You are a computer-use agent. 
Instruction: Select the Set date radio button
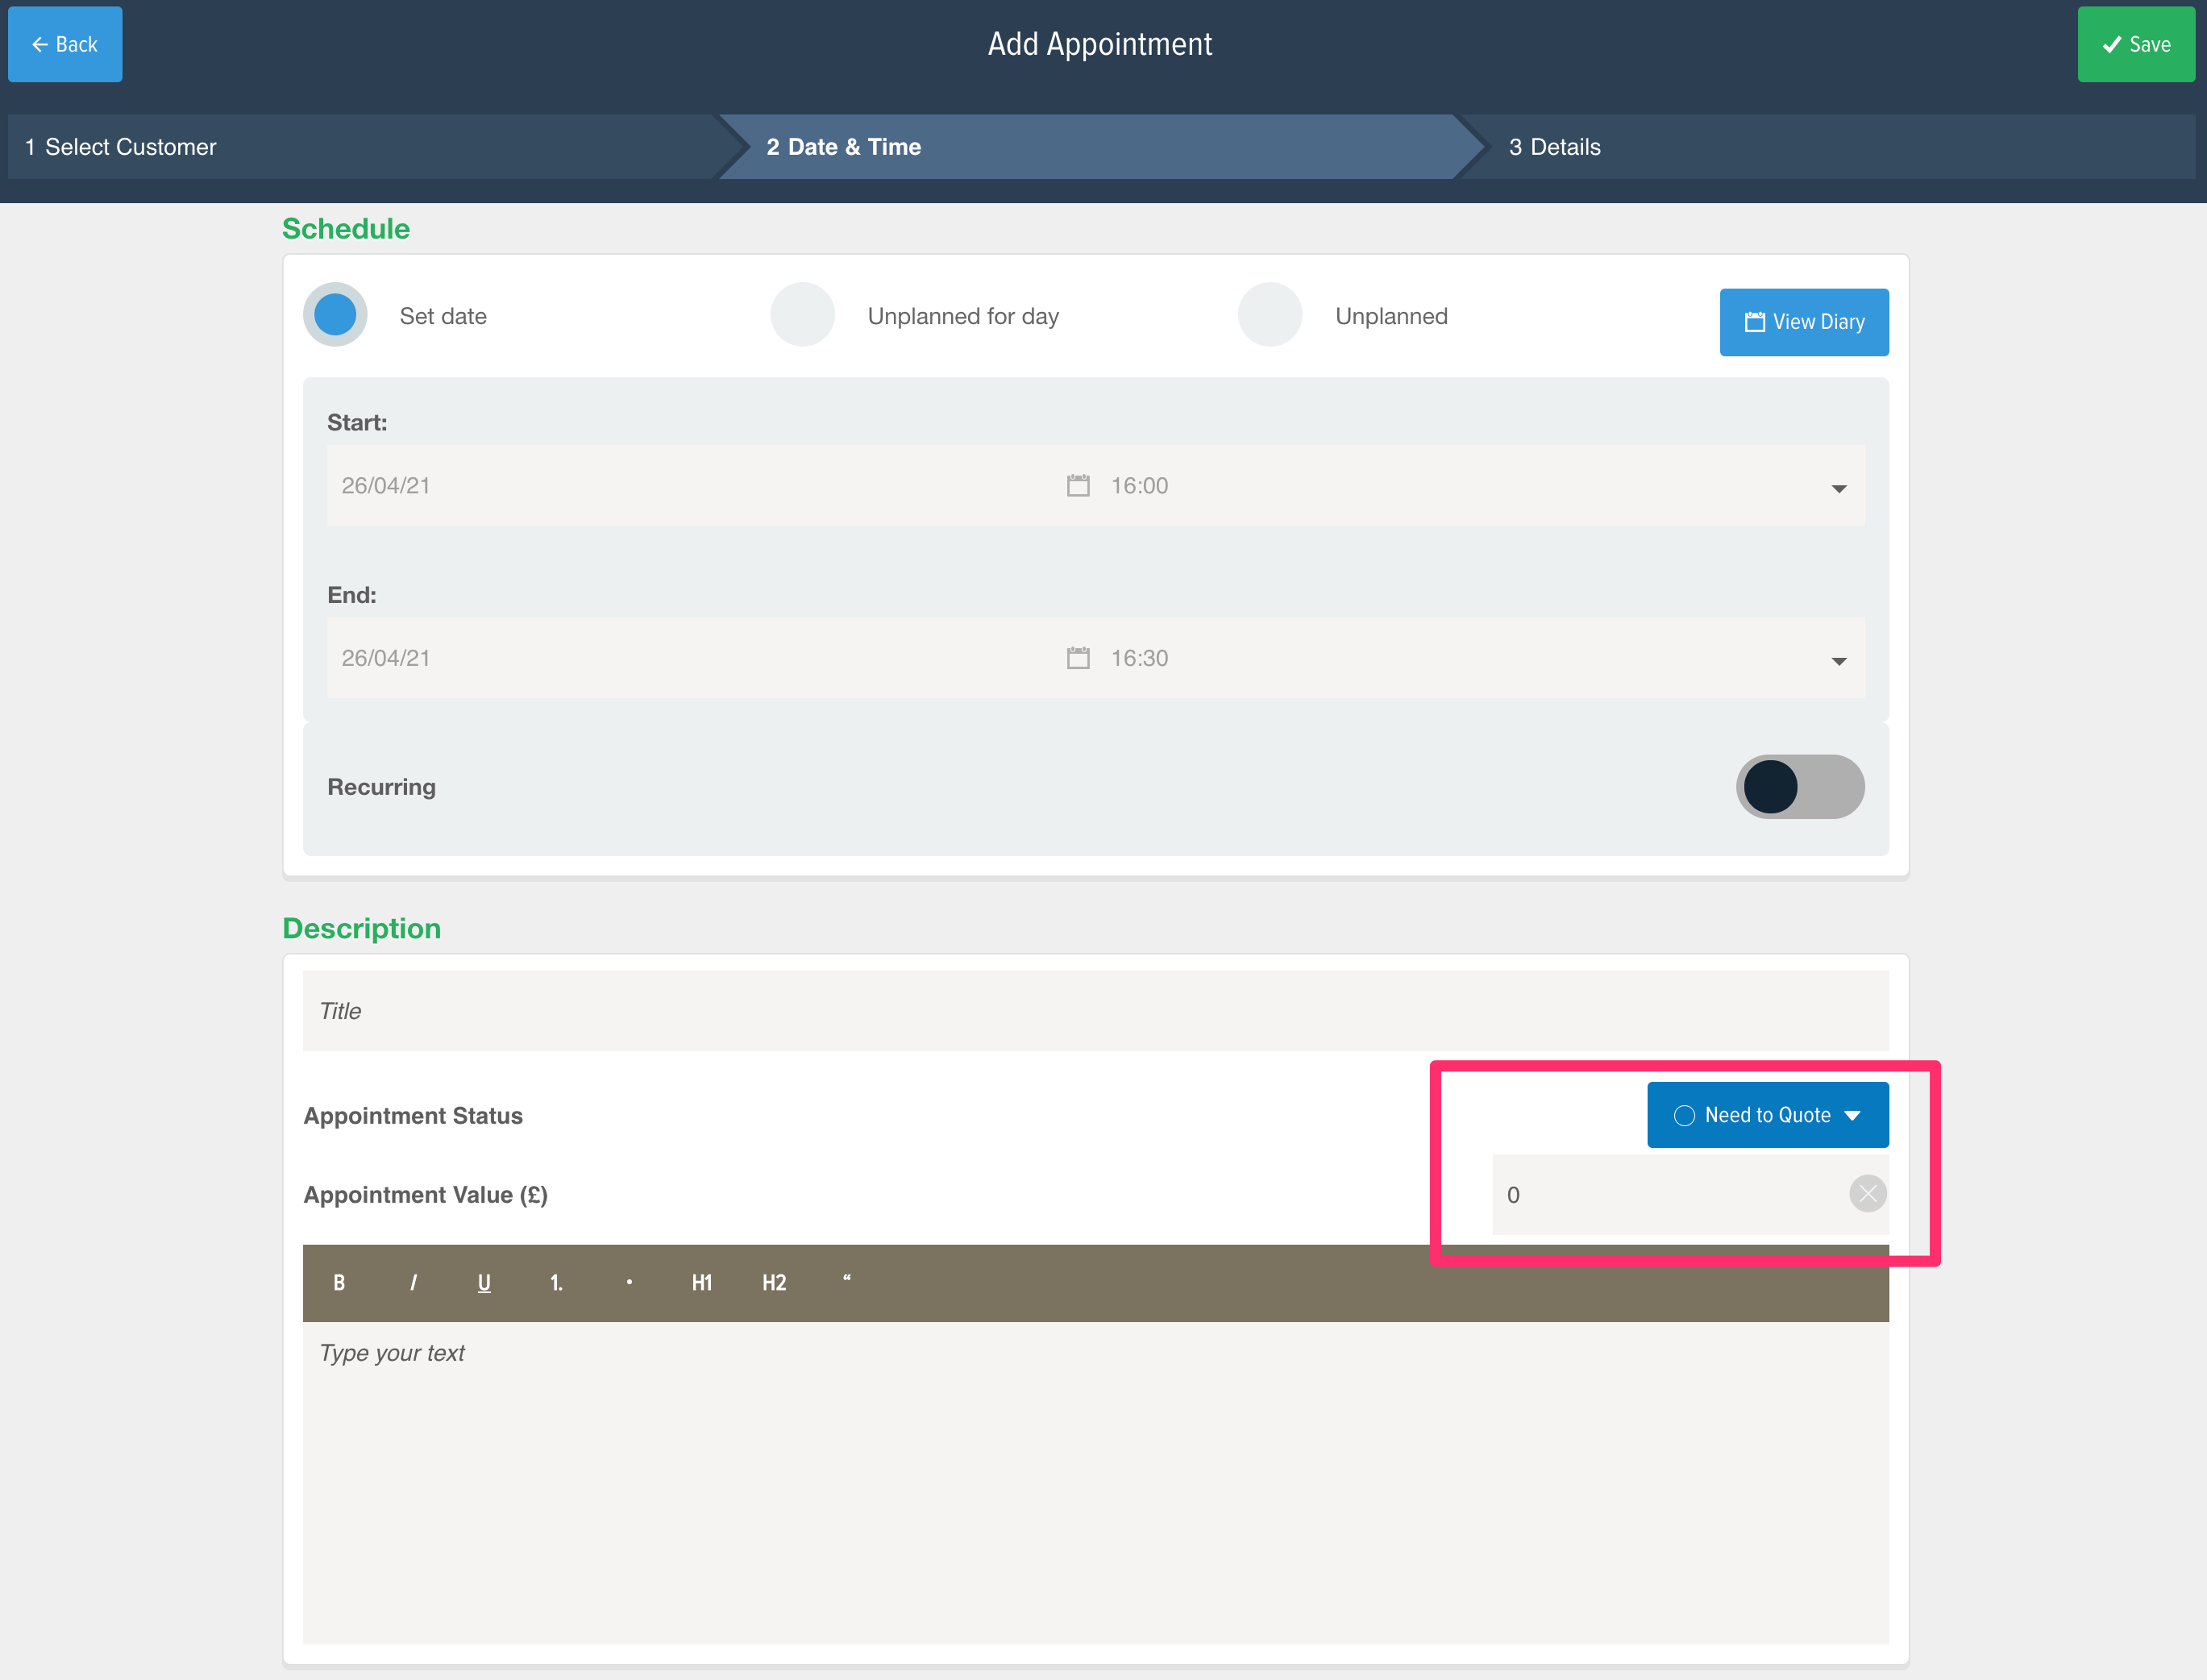pos(335,316)
